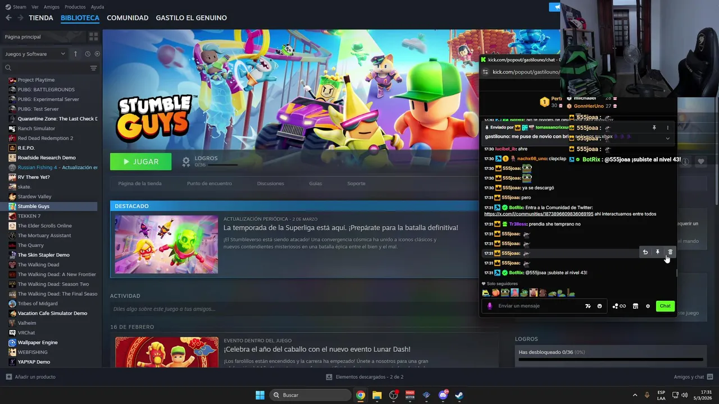Image resolution: width=719 pixels, height=404 pixels.
Task: Open Discusiones tab
Action: click(271, 183)
